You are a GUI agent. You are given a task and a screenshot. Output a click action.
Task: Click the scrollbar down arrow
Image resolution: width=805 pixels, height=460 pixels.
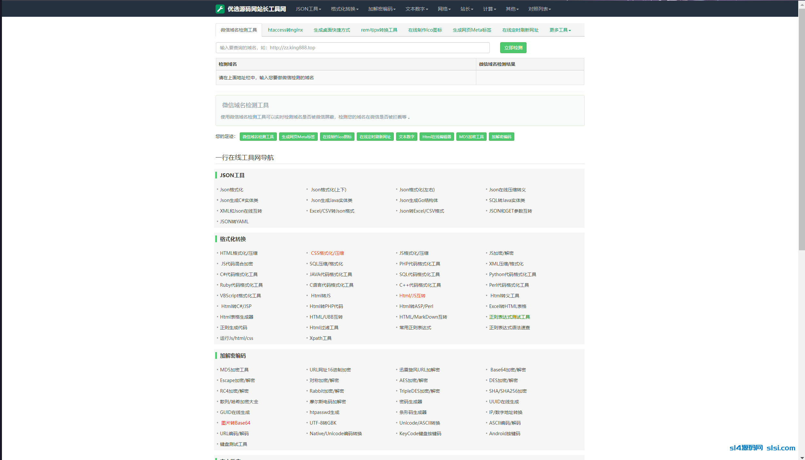coord(801,457)
